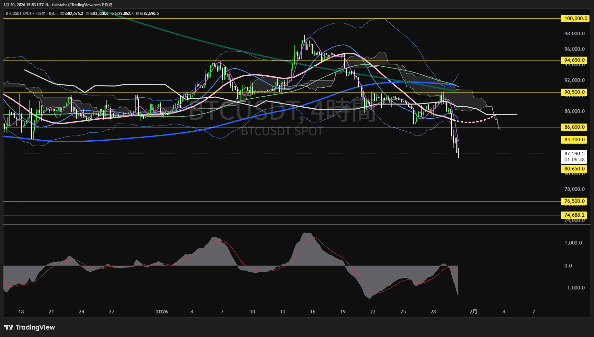Click the 2月 marker on the time axis
Screen dimensions: 594x337
[x=473, y=312]
